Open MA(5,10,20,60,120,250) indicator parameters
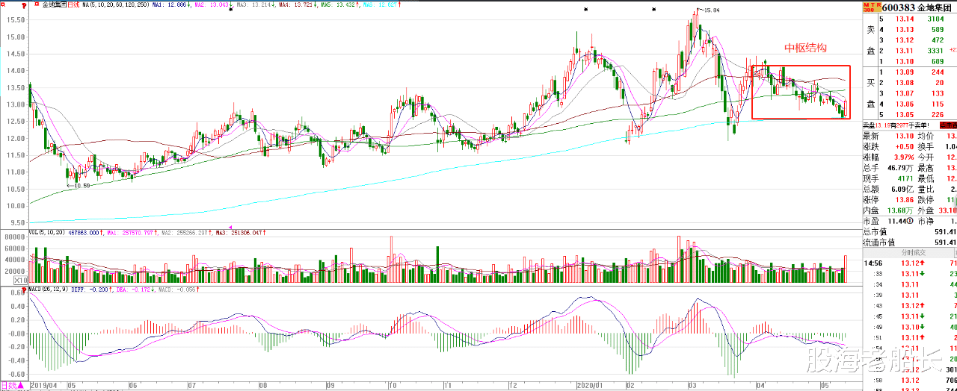Screen dimensions: 957x391 pyautogui.click(x=115, y=4)
